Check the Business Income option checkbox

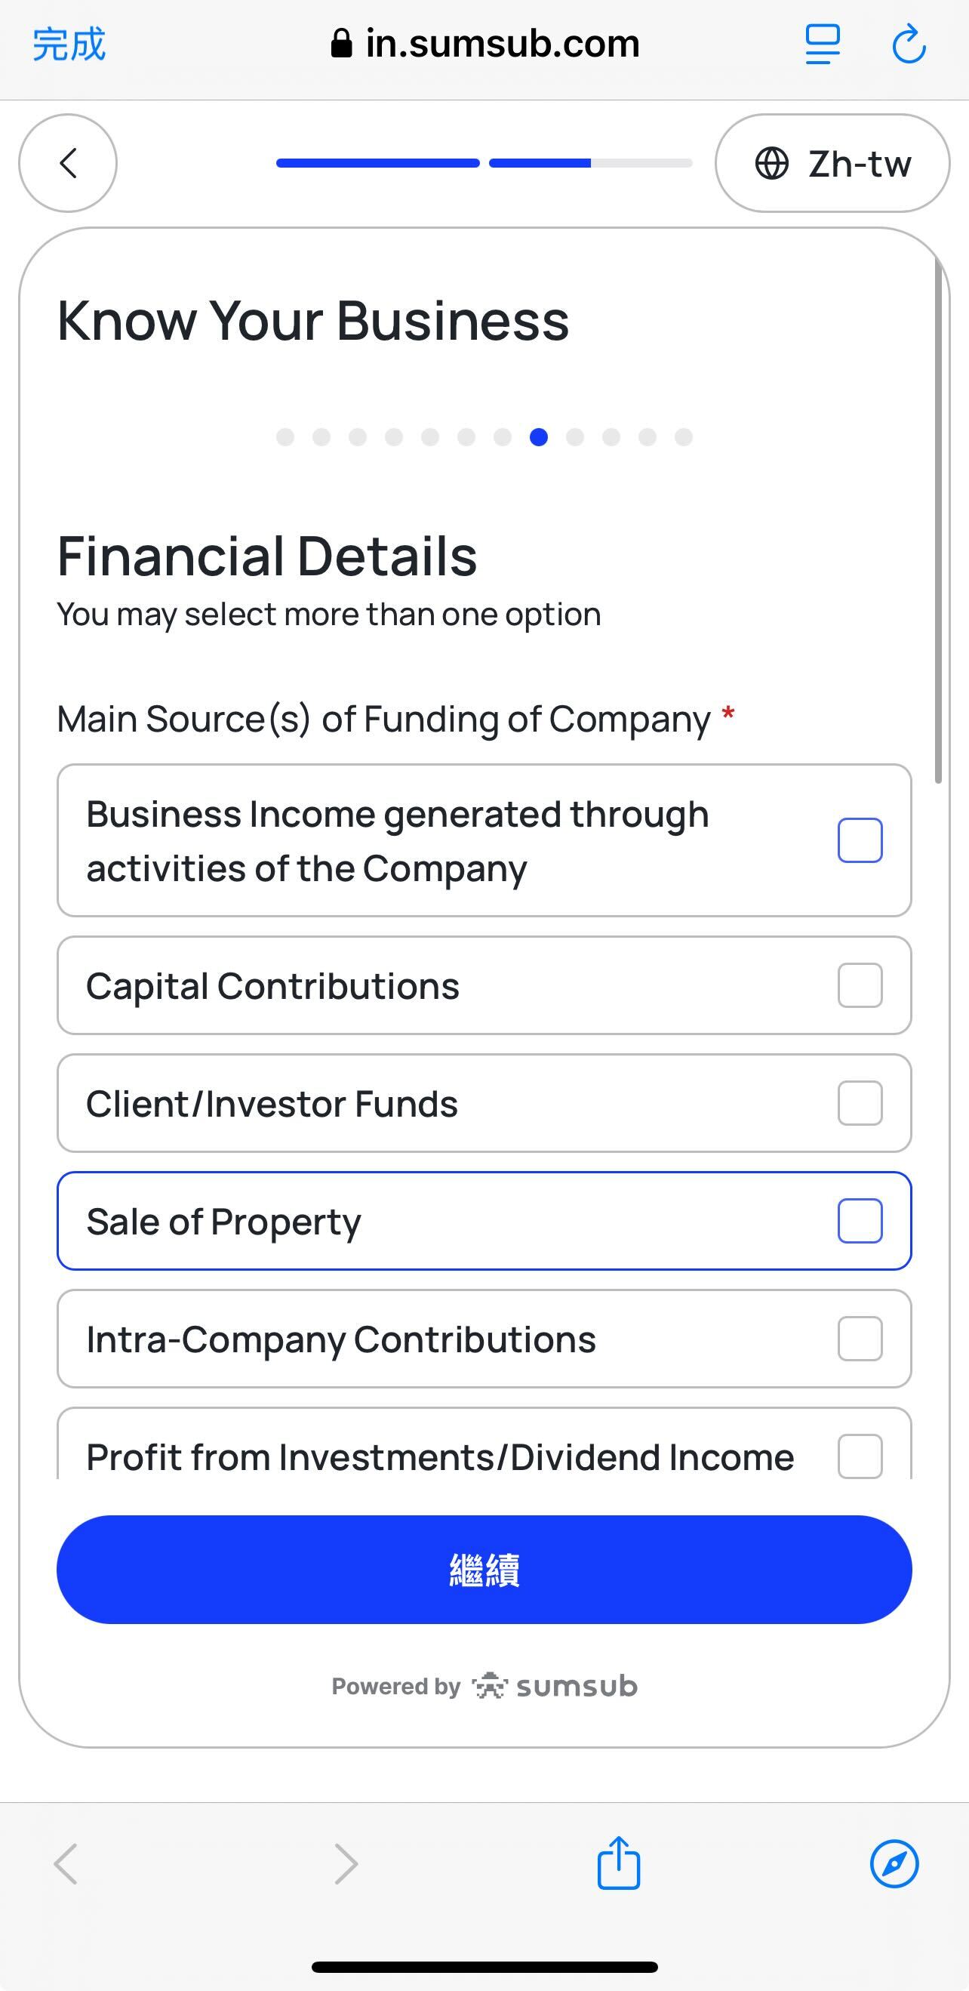coord(860,840)
